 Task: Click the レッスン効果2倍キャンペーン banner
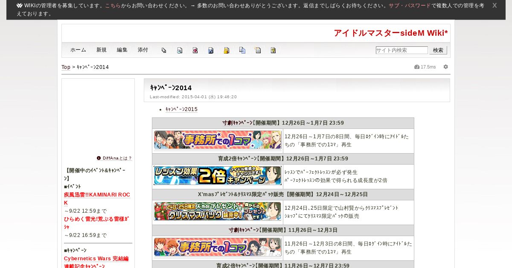point(218,175)
